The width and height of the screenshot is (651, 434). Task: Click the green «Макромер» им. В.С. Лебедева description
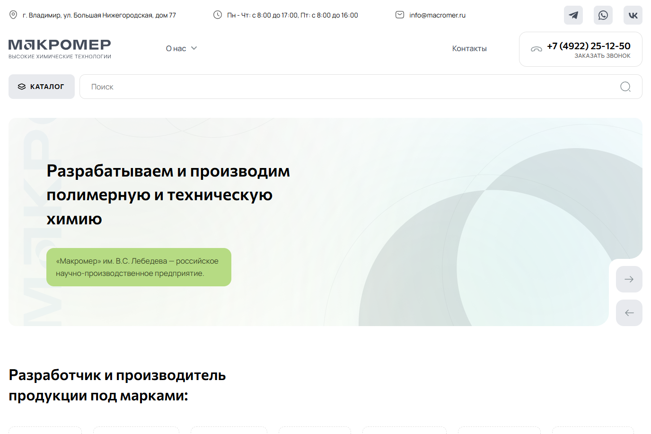(139, 267)
